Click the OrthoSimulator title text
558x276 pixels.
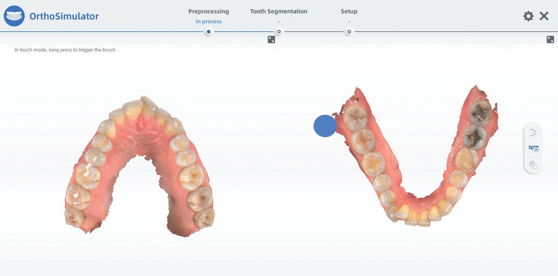pyautogui.click(x=64, y=16)
